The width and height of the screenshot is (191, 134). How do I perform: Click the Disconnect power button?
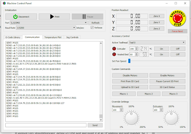click(21, 17)
